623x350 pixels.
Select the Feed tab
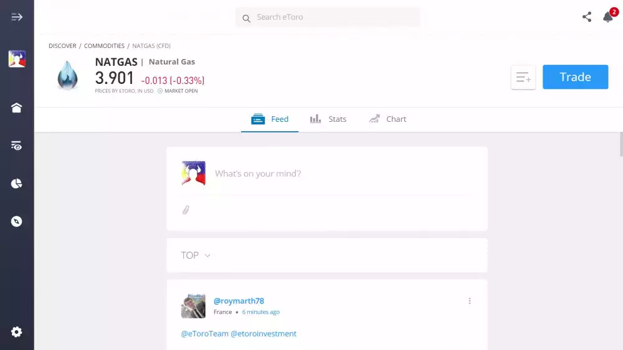point(270,119)
